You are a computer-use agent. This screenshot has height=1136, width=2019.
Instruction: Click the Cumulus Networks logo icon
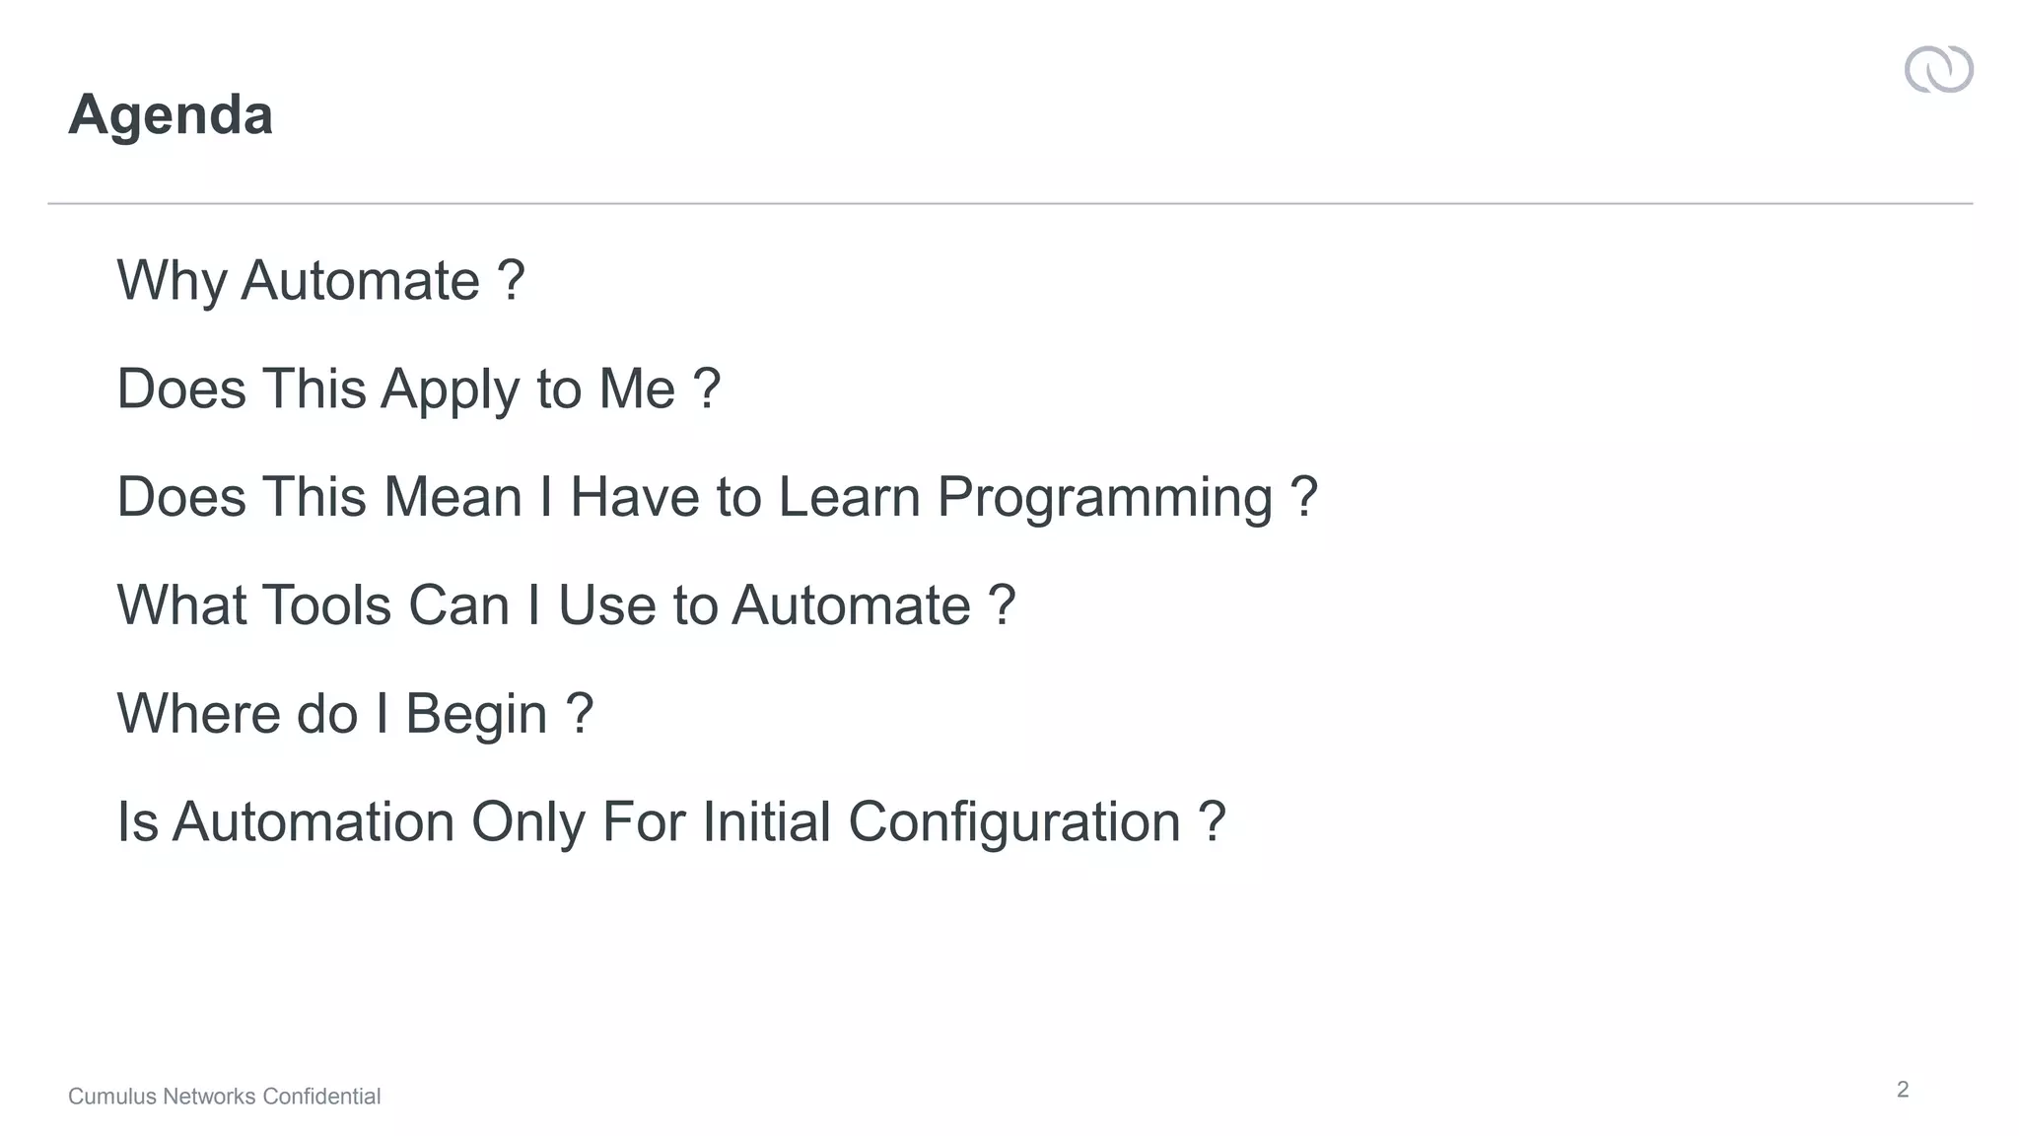click(1938, 70)
